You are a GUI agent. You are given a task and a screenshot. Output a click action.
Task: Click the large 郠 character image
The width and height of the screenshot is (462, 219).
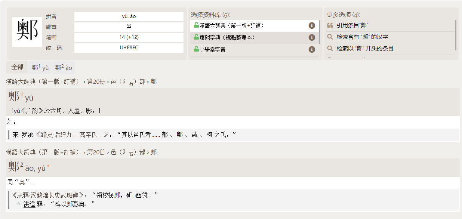click(27, 31)
